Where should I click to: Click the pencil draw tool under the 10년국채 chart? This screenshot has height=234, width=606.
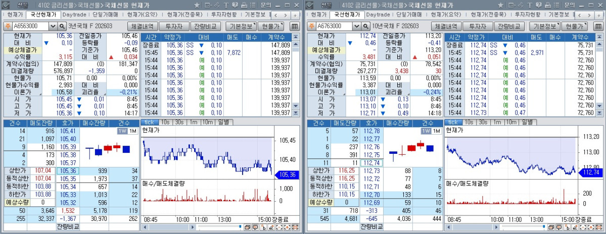(x=575, y=227)
